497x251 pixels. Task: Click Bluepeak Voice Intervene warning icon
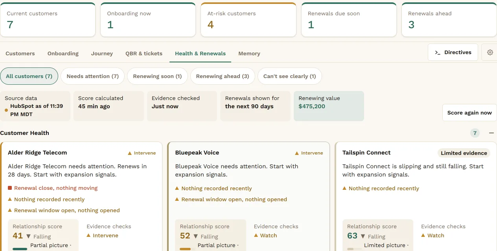[297, 153]
